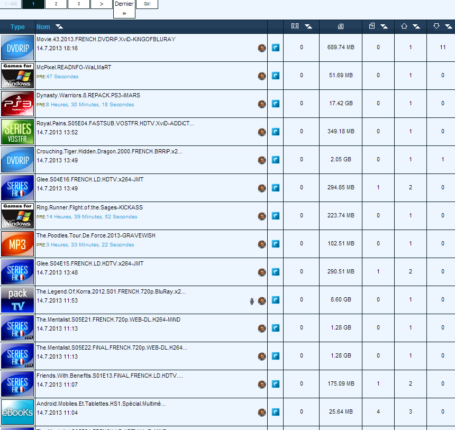Screen dimensions: 455x430
Task: Click the blue download arrow for Crouching Tiger
Action: tap(275, 160)
